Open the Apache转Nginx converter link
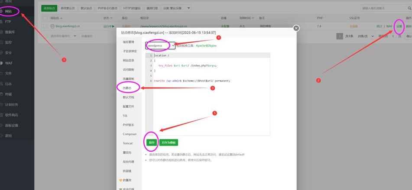 point(206,46)
